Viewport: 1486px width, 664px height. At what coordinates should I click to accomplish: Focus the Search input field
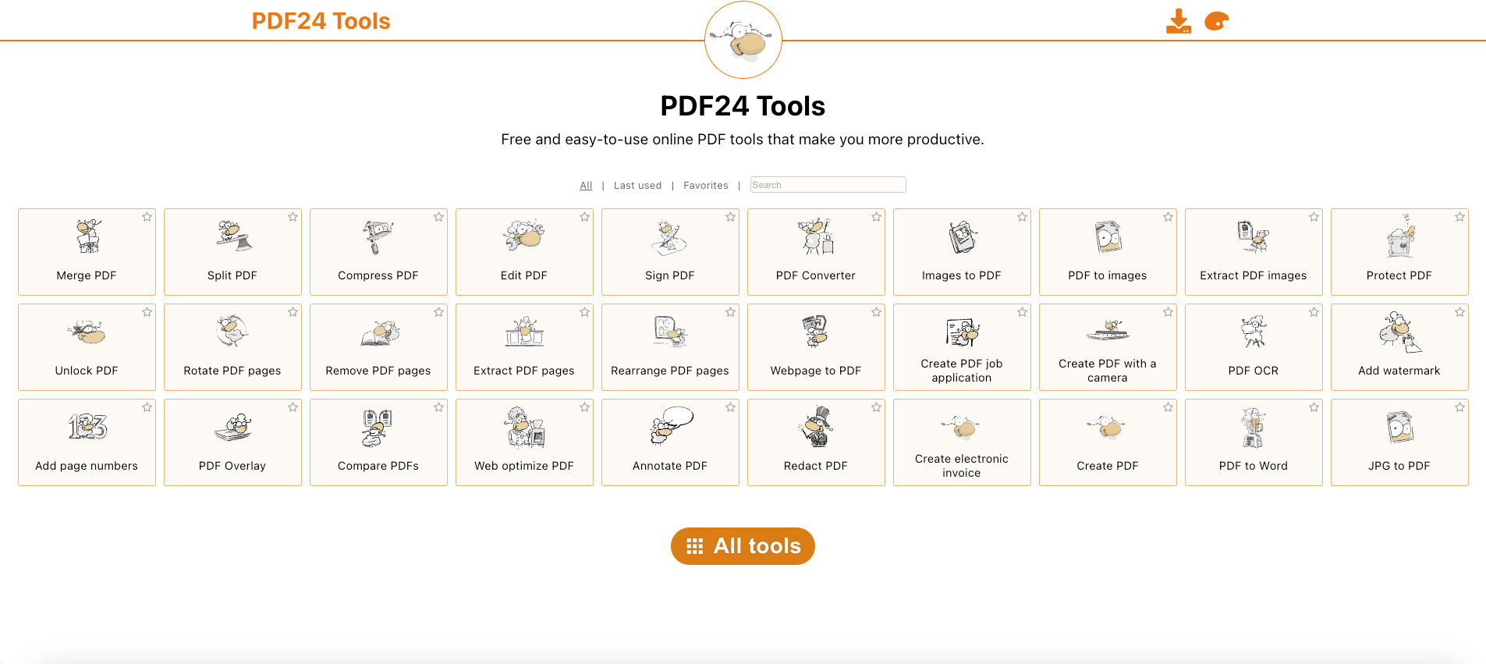coord(828,185)
